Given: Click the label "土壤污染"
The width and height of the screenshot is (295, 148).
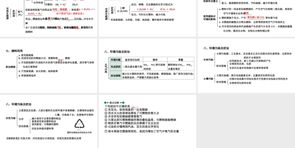Looking at the screenshot, I should (208, 79).
